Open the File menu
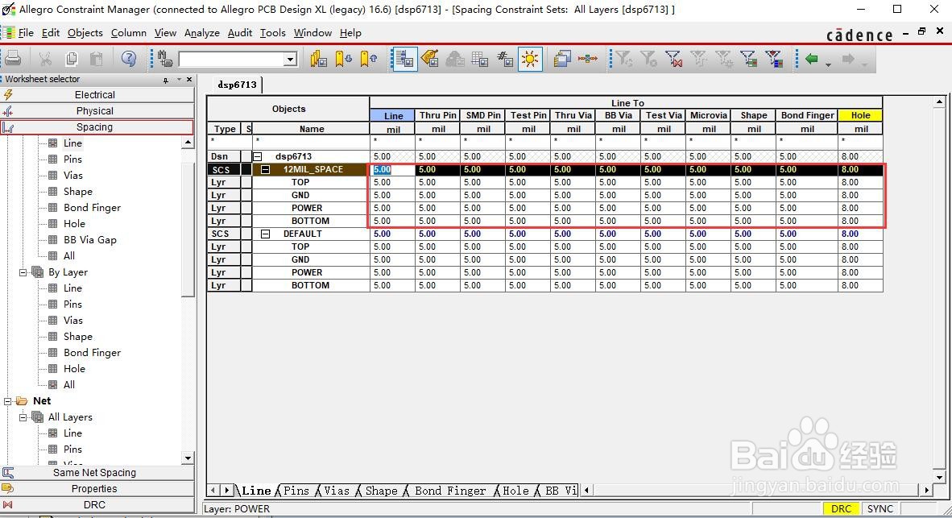The width and height of the screenshot is (952, 518). point(26,33)
